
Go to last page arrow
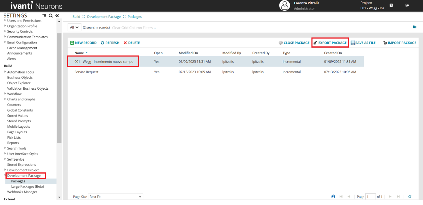(398, 197)
